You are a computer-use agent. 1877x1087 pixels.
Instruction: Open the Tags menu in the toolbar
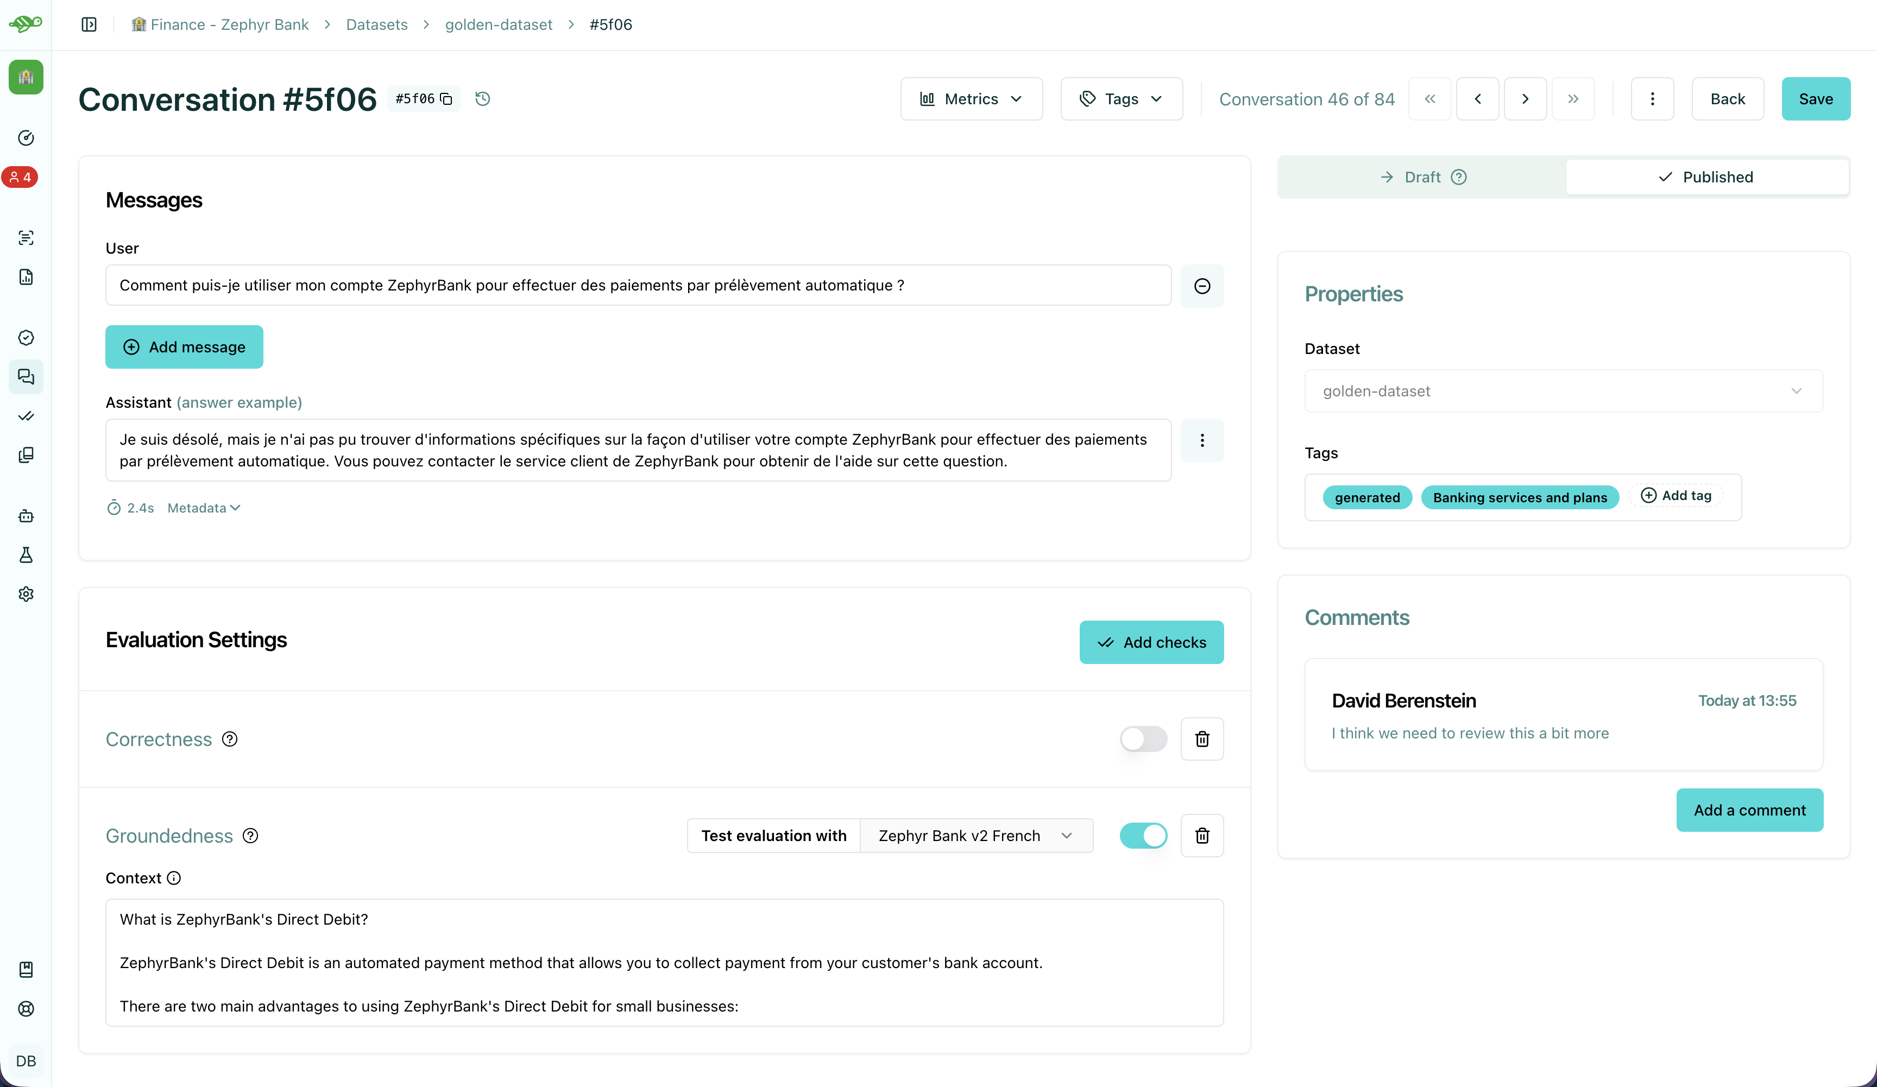click(1121, 98)
